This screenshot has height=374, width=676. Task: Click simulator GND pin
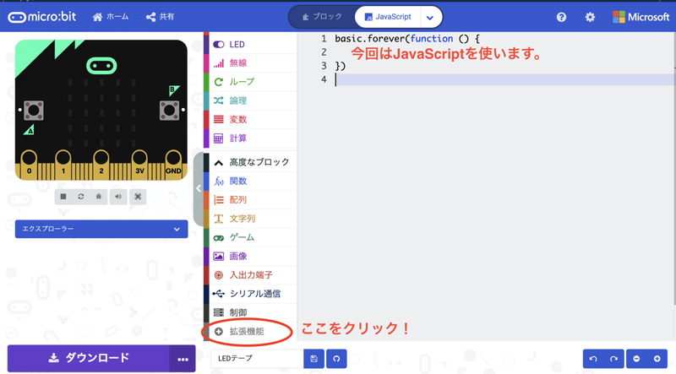173,164
